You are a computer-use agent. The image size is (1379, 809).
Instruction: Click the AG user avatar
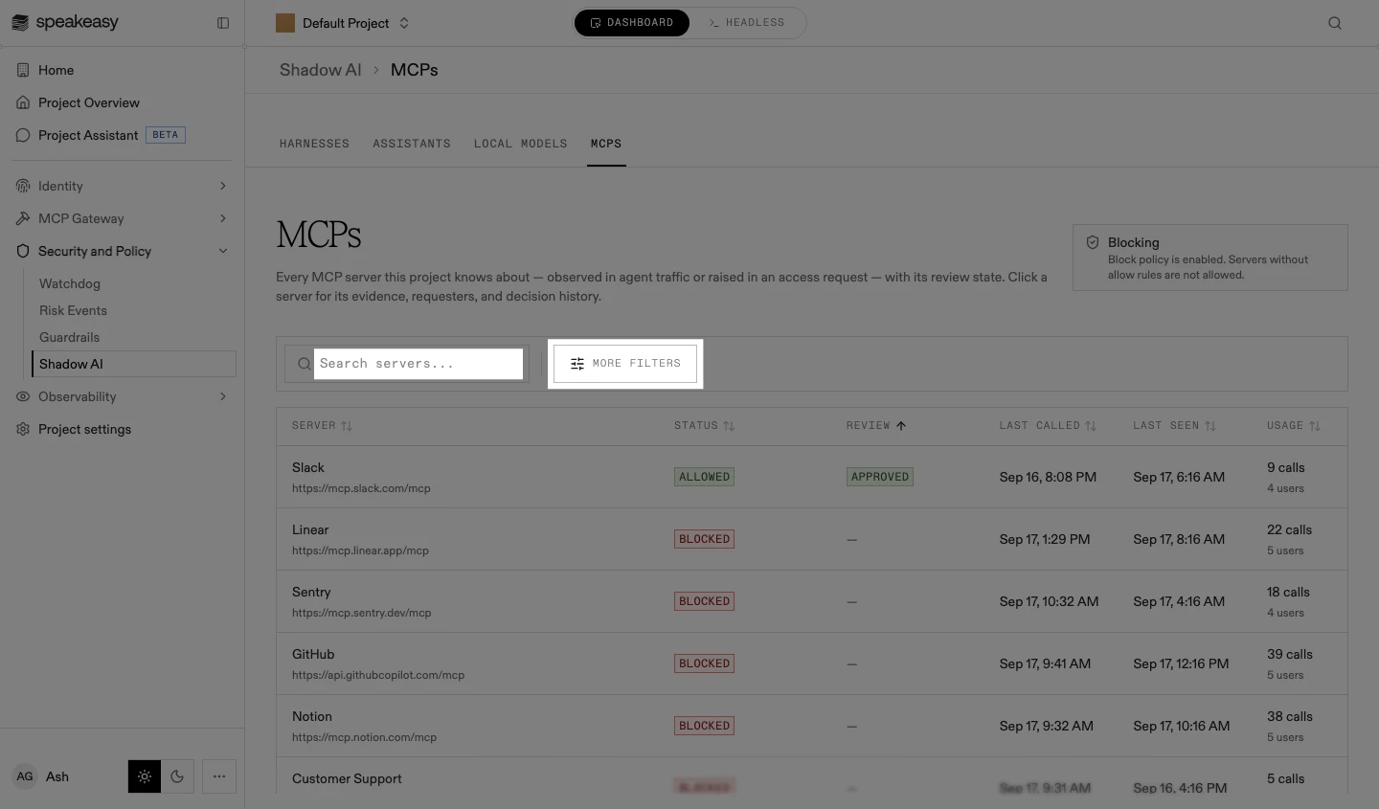[x=25, y=776]
